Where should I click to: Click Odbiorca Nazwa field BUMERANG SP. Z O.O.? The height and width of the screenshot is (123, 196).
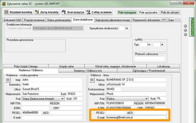[136, 80]
